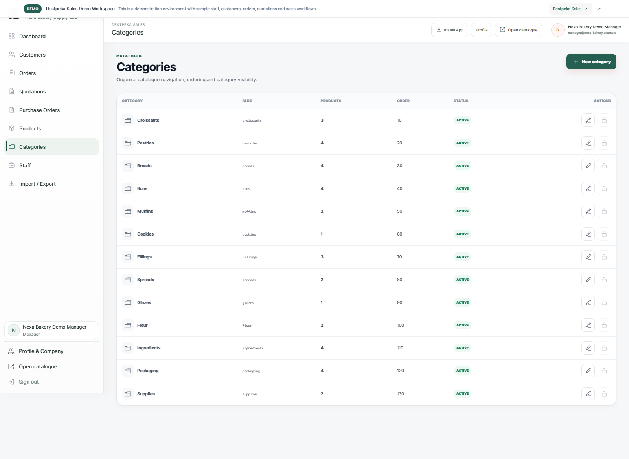Click the Nexa Bakery Demo Manager sidebar card
Viewport: 629px width, 459px height.
coord(51,330)
